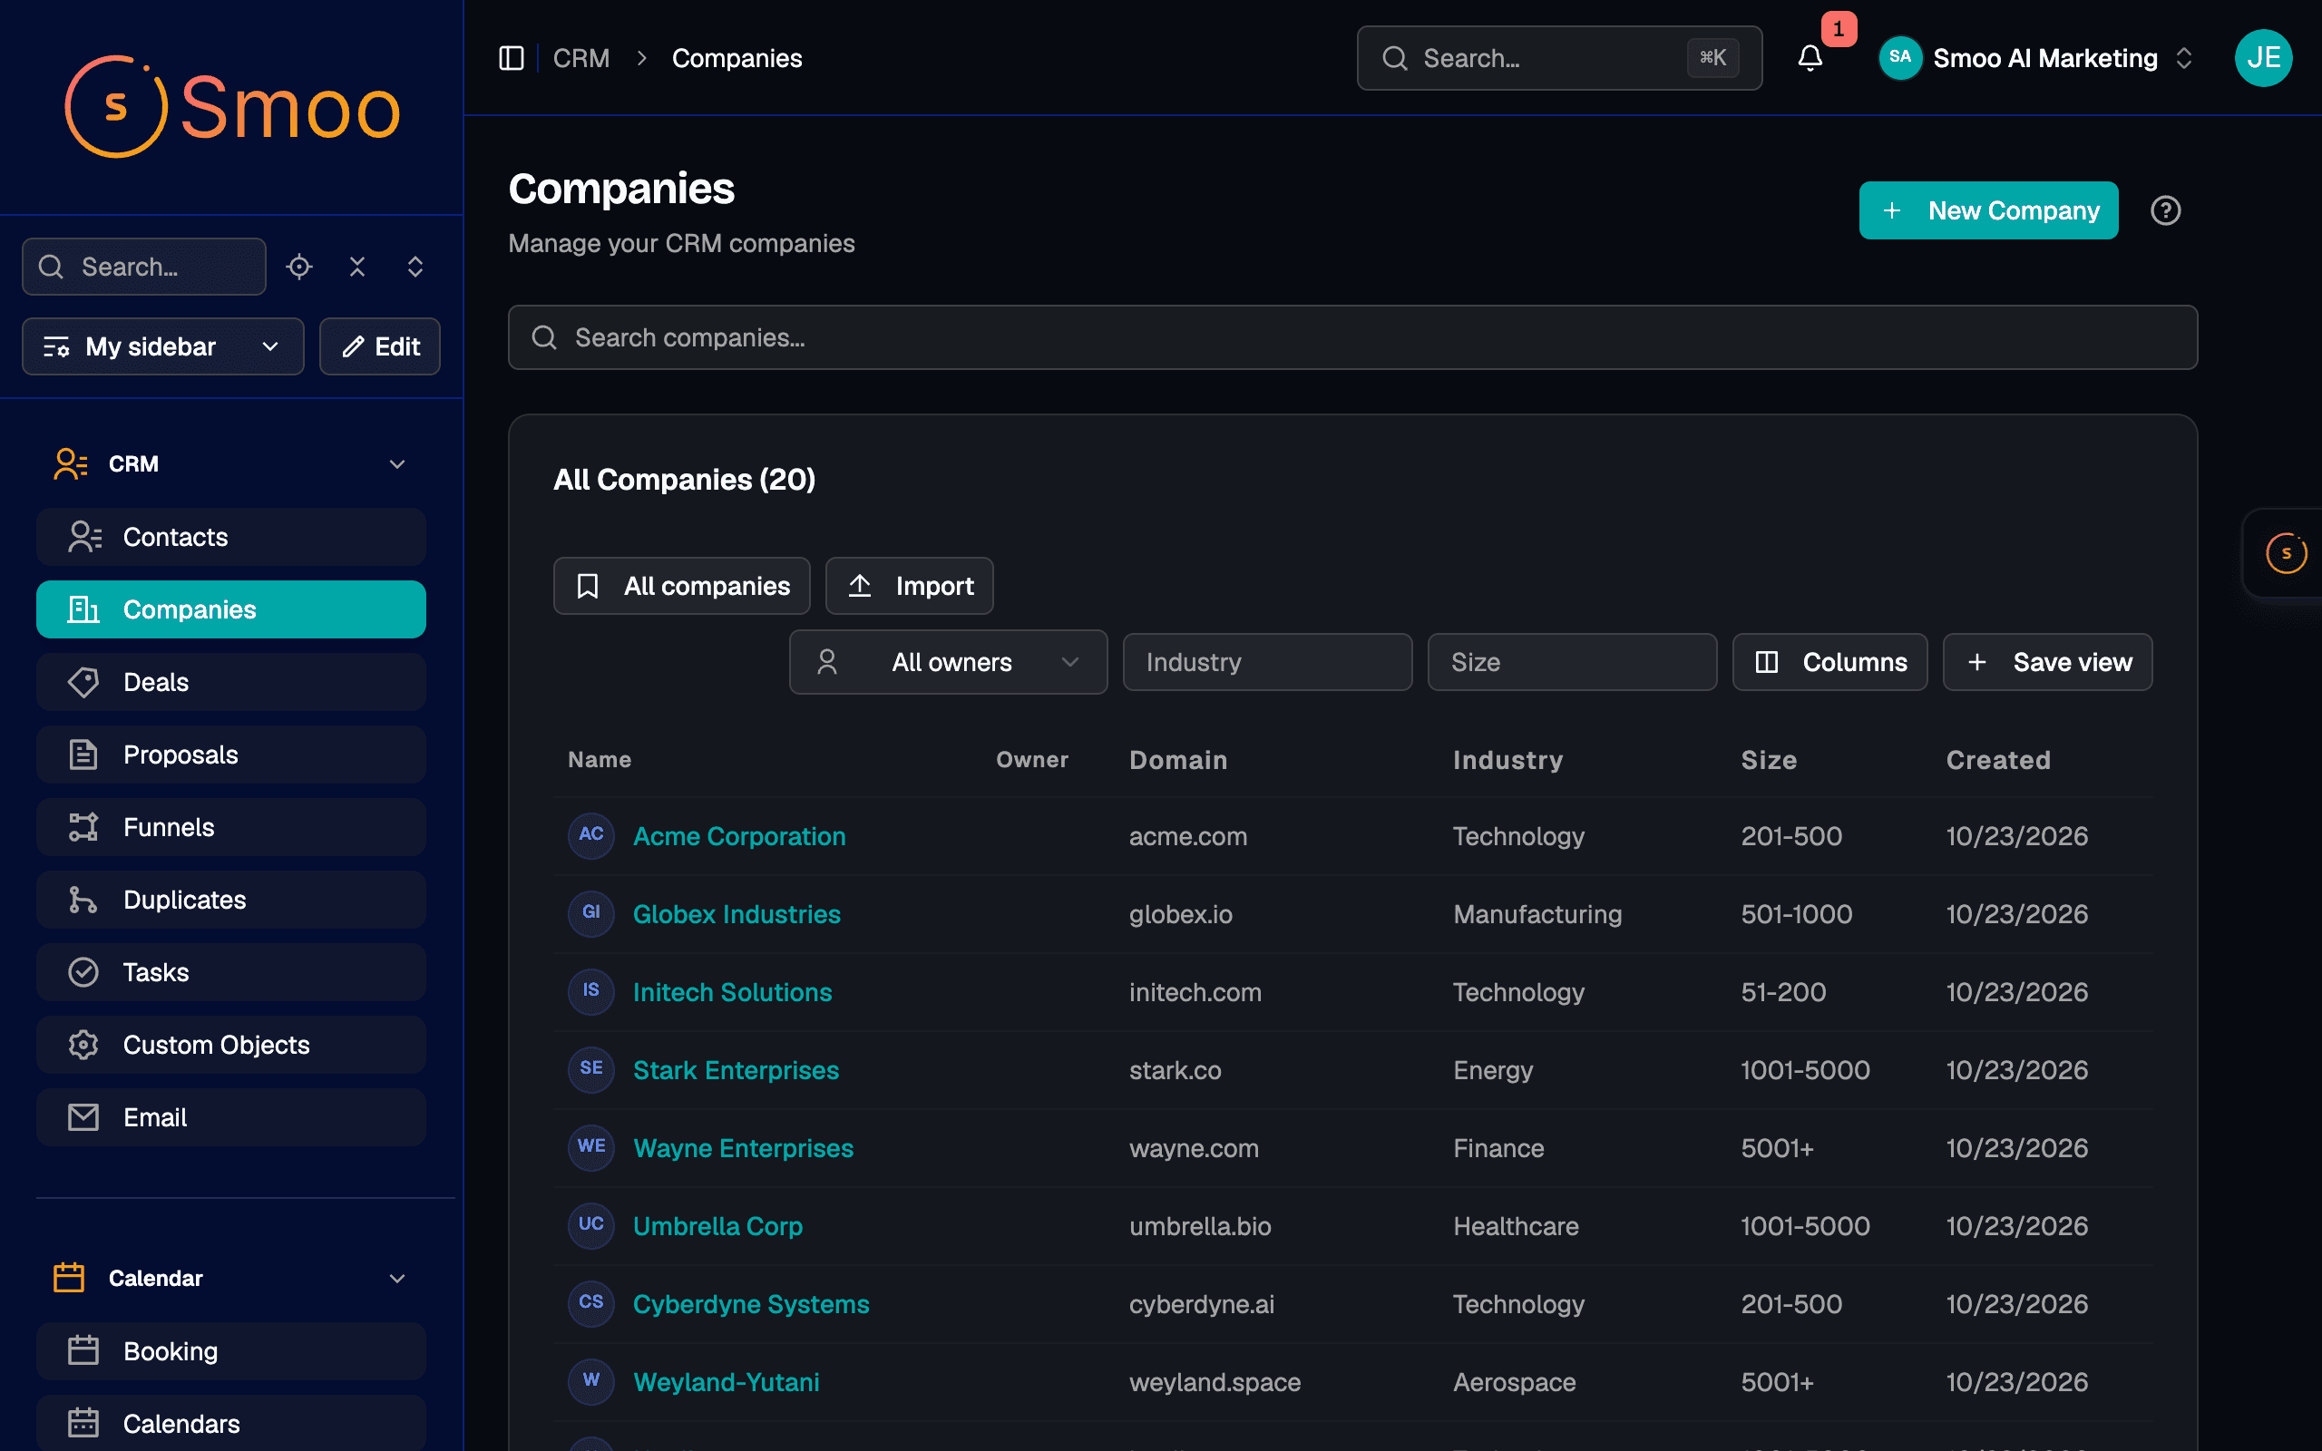The height and width of the screenshot is (1451, 2322).
Task: Open the Initech Solutions link
Action: click(x=732, y=991)
